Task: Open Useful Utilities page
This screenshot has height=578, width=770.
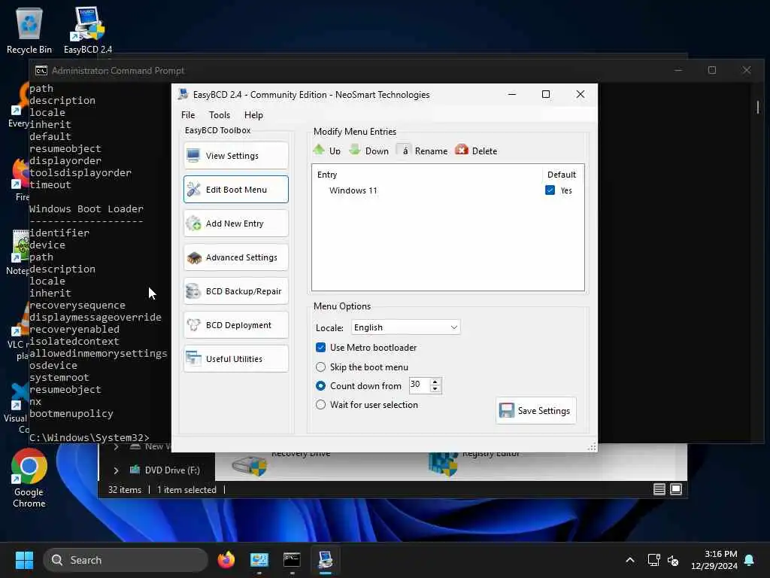Action: click(x=235, y=359)
